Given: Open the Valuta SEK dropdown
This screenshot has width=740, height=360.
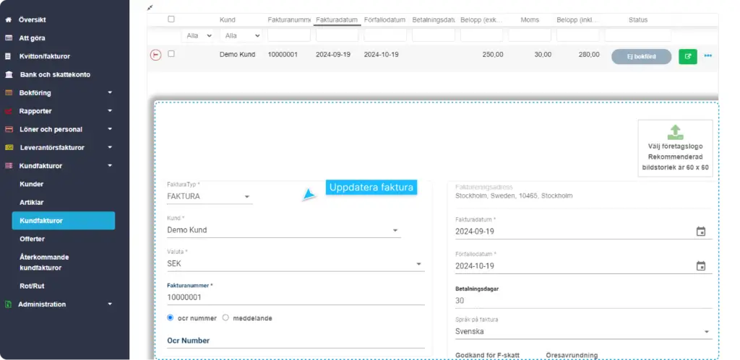Looking at the screenshot, I should click(x=296, y=264).
